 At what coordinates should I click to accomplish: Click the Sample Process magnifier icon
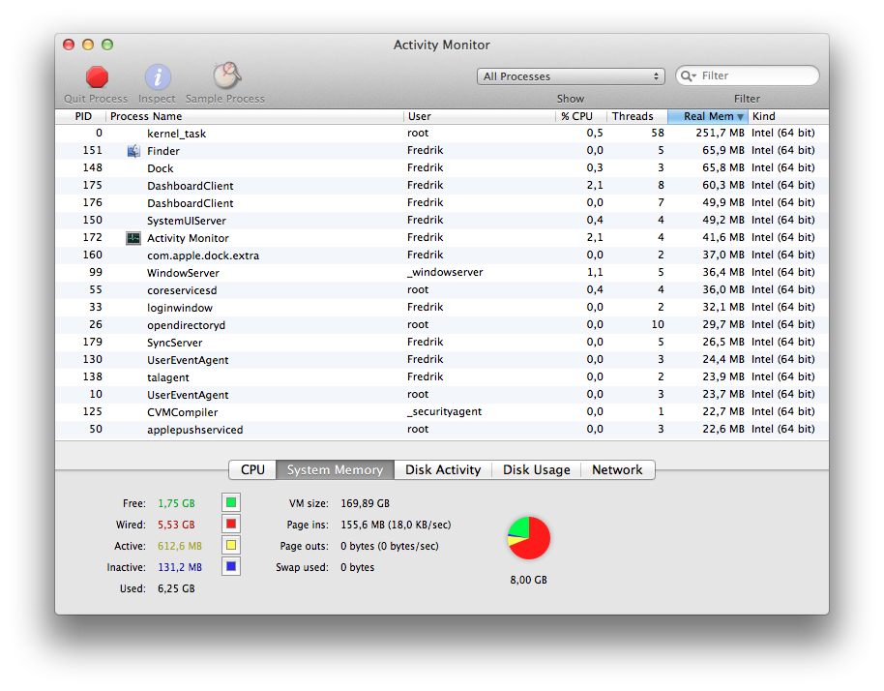(226, 75)
